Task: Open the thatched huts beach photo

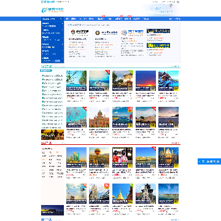Action: (145, 117)
